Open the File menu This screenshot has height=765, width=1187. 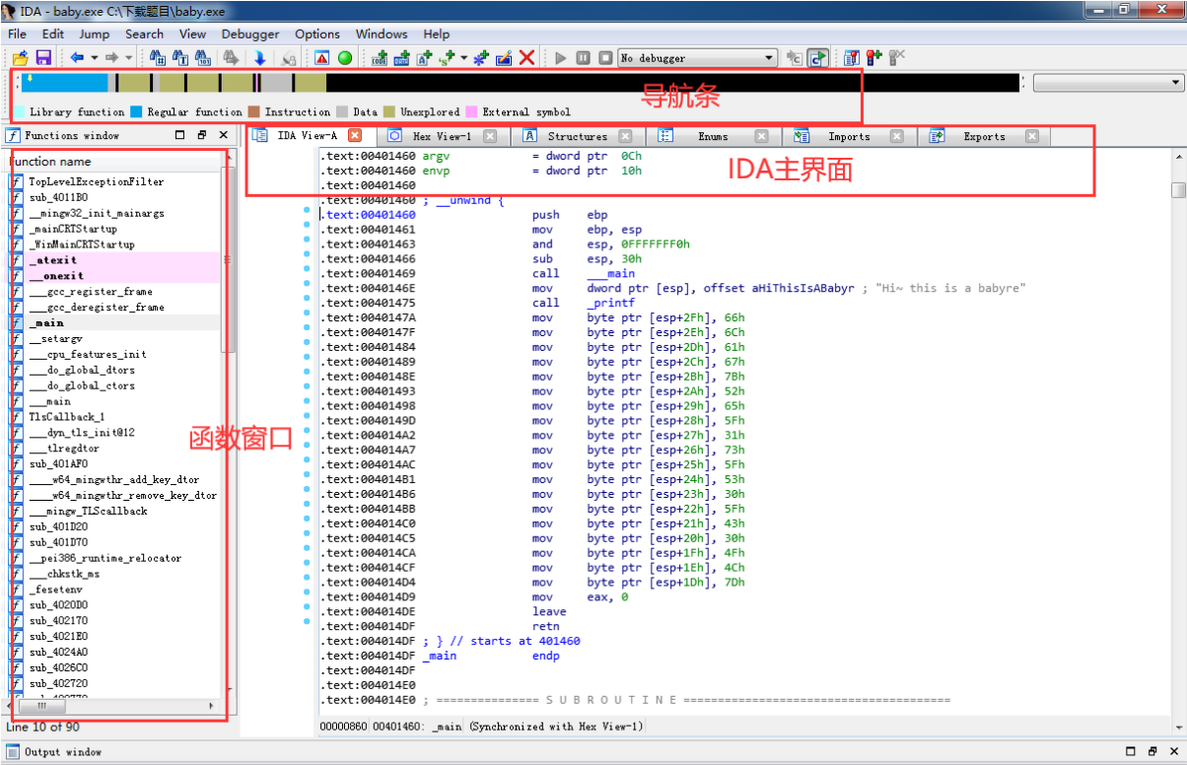pos(17,34)
